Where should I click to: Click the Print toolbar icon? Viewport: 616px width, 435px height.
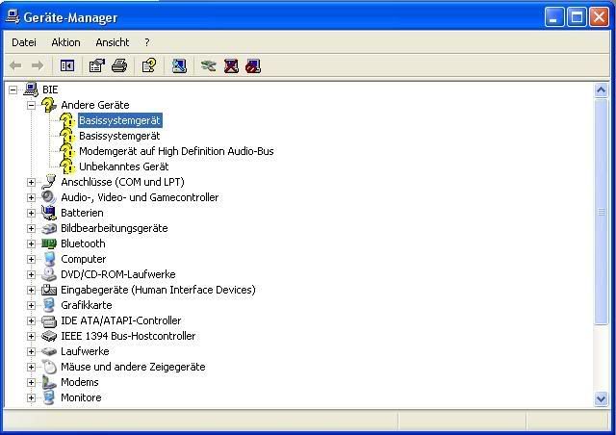[119, 65]
